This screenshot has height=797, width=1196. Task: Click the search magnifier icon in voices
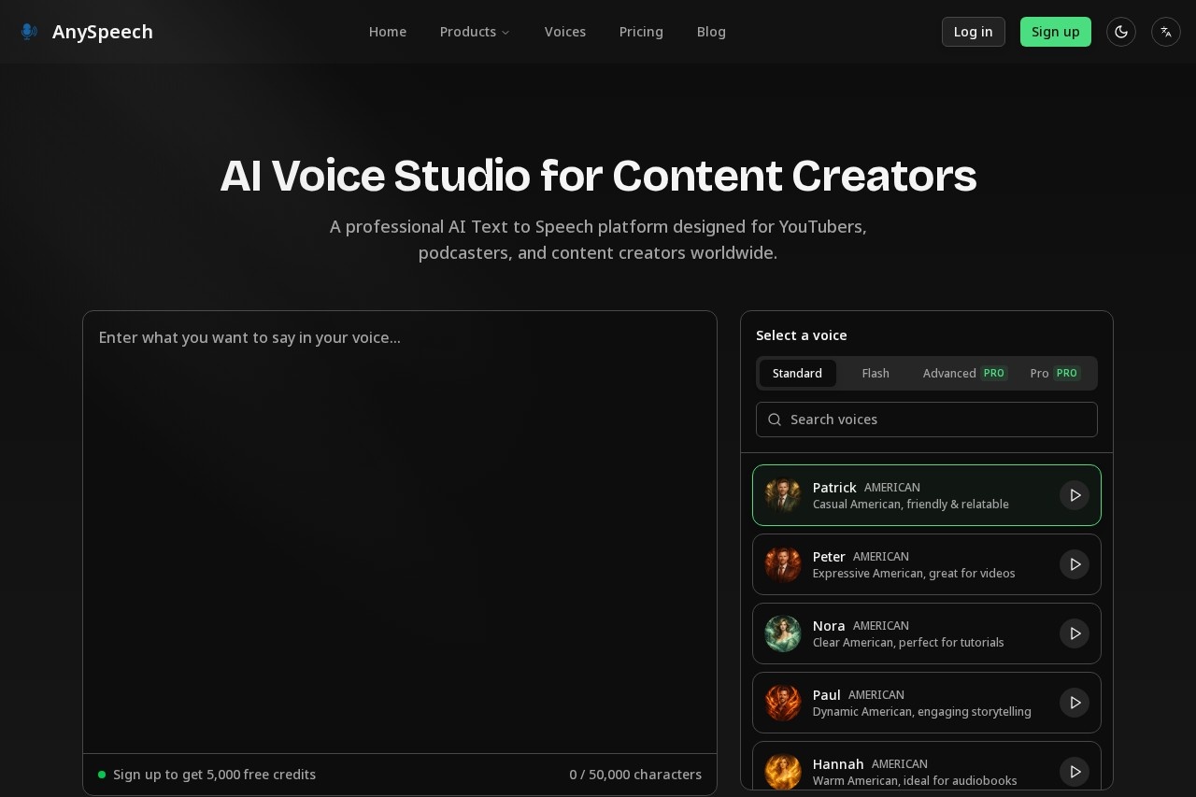[x=775, y=420]
